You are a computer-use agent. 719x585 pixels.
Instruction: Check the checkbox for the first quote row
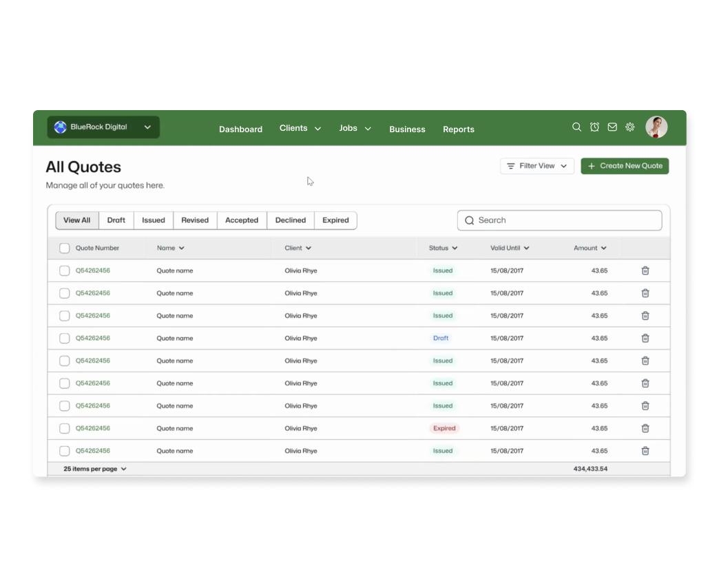click(65, 271)
